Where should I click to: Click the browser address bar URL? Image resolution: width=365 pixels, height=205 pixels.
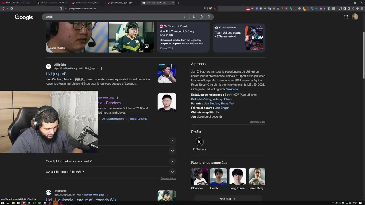(82, 9)
